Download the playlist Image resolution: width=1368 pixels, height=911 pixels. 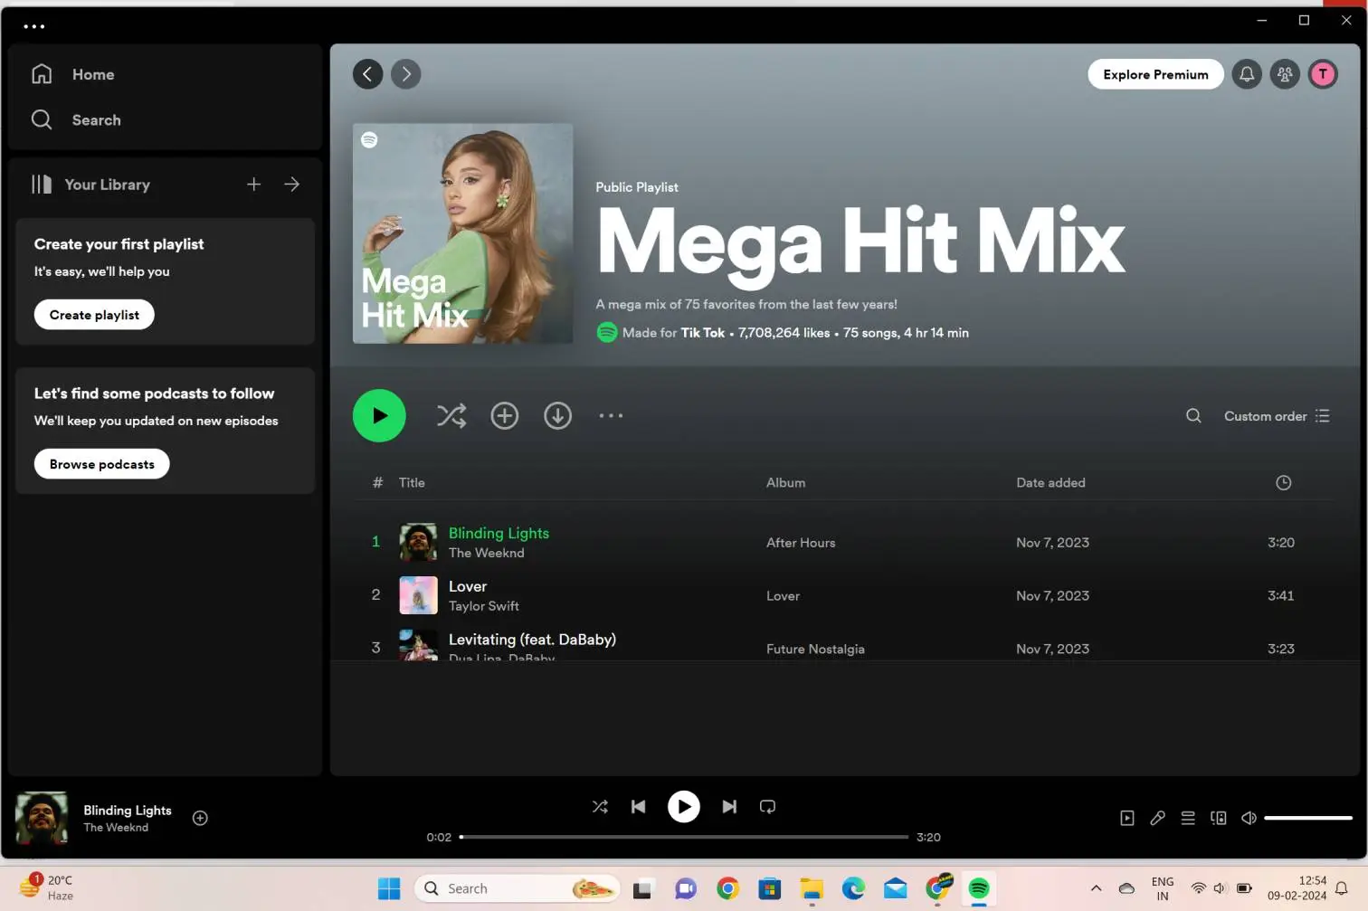click(x=557, y=416)
